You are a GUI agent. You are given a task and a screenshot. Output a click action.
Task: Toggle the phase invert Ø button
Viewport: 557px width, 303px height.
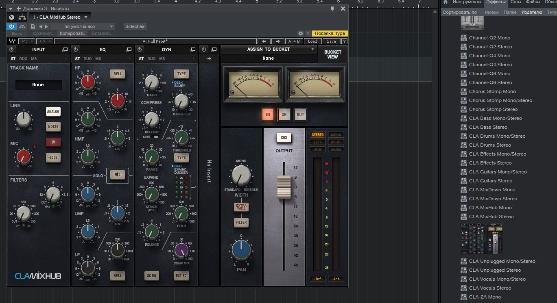(x=53, y=142)
